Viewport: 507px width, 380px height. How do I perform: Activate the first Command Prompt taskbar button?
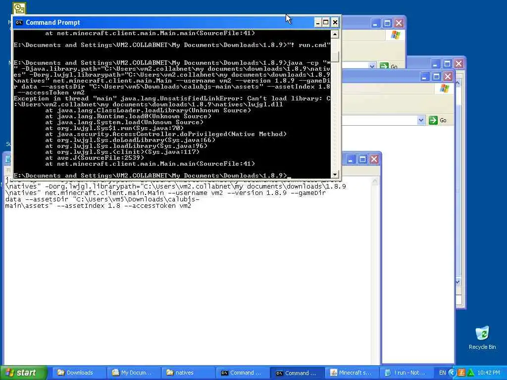(x=243, y=373)
